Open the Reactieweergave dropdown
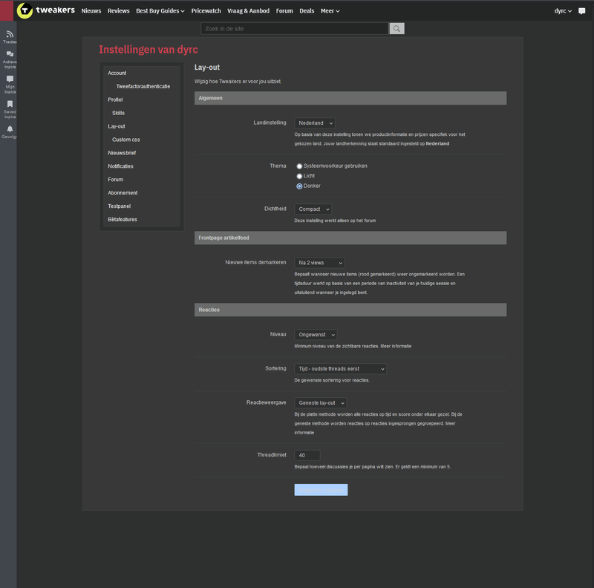 (x=321, y=403)
